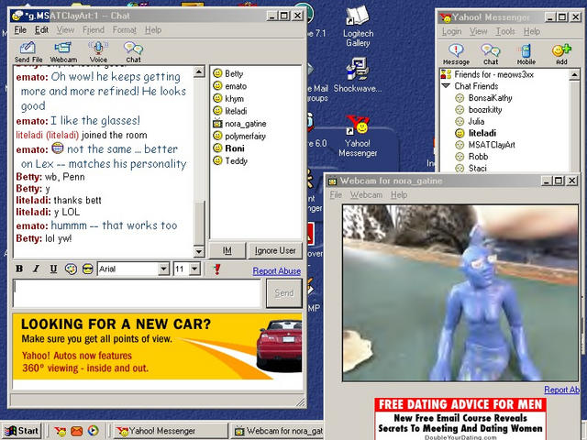Screen dimensions: 587x440
Task: Click the Report Abuse link under the webcam
Action: click(561, 390)
